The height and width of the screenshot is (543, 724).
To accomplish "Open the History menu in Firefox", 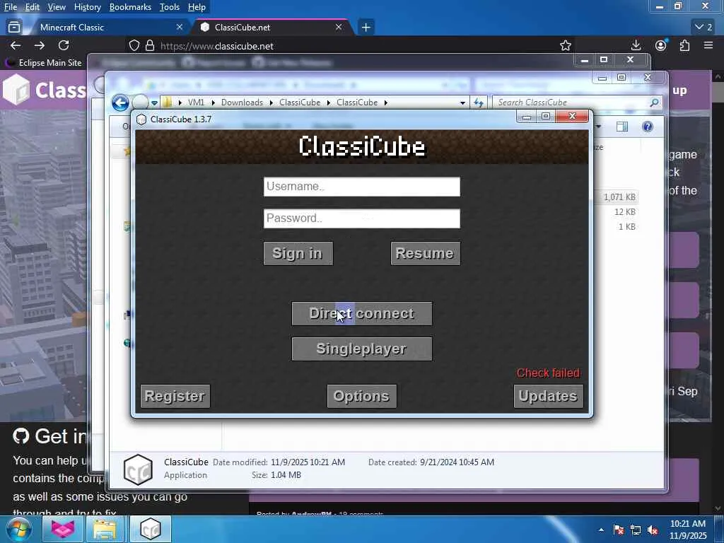I will pos(87,7).
